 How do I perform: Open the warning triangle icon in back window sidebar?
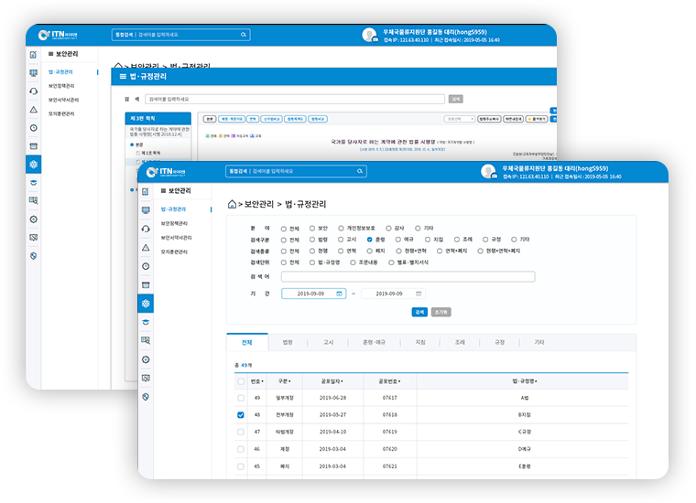33,110
